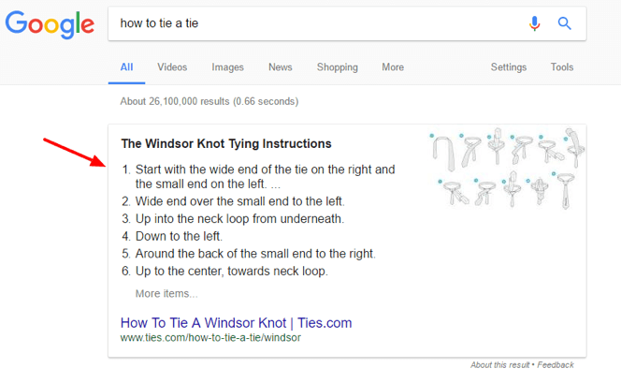Click the Windsor Knot Tying Instructions heading
This screenshot has width=621, height=383.
coord(225,144)
